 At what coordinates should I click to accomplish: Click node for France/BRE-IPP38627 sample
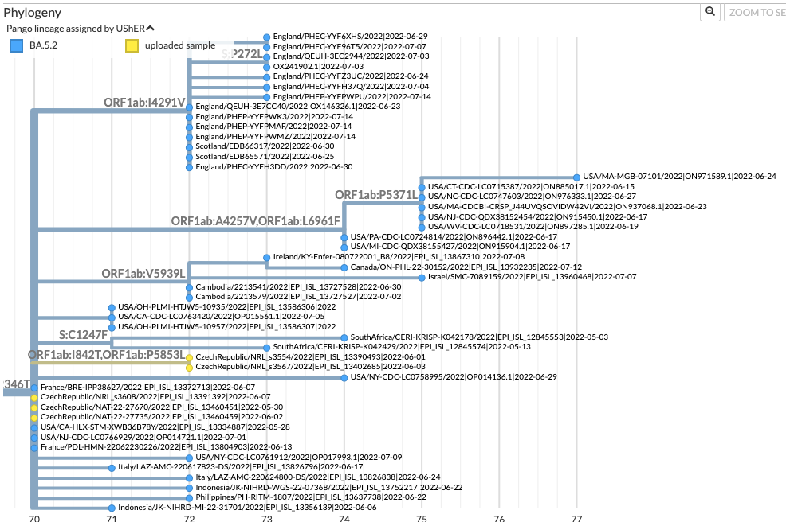point(34,388)
